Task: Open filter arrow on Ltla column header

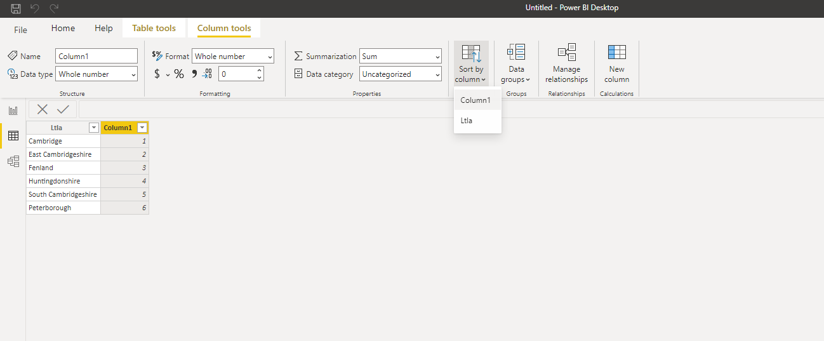Action: click(x=94, y=128)
